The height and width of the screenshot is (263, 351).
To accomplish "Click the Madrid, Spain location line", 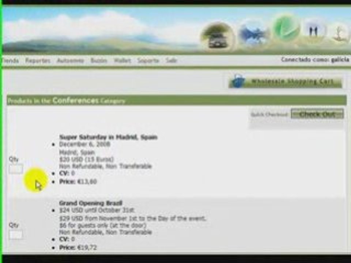I will pos(77,152).
